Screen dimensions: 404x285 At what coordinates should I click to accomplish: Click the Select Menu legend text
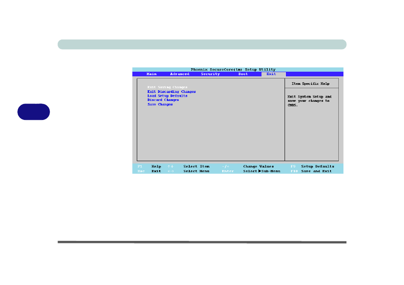(196, 171)
